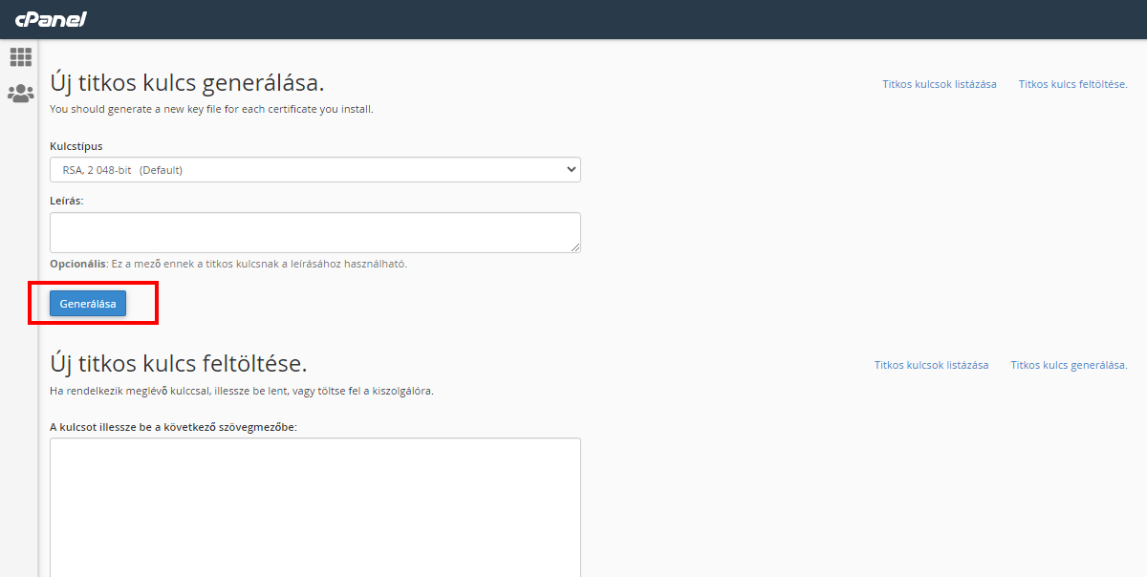Click the 'A kulcsot illessze be' label
1147x577 pixels.
(173, 427)
